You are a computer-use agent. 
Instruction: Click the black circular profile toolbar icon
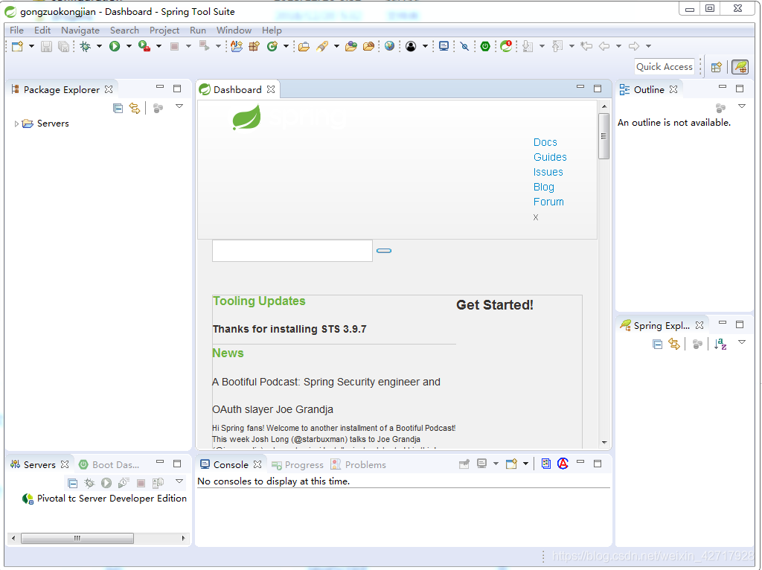coord(411,46)
